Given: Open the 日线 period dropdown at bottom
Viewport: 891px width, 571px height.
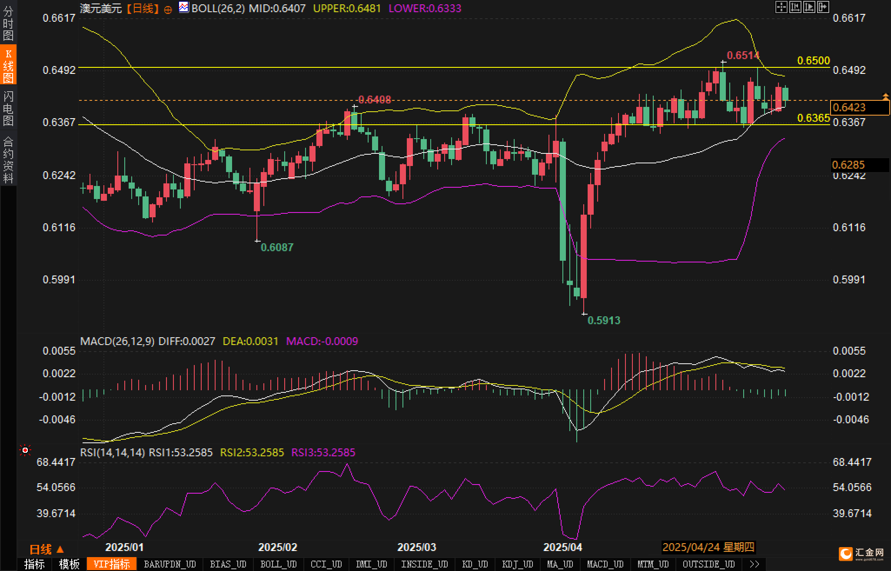Looking at the screenshot, I should [47, 550].
